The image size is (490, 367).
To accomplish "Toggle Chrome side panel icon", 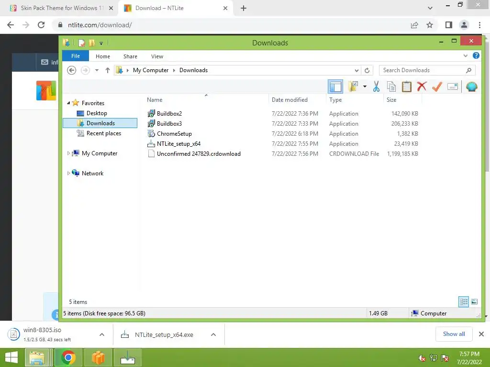I will click(x=449, y=25).
